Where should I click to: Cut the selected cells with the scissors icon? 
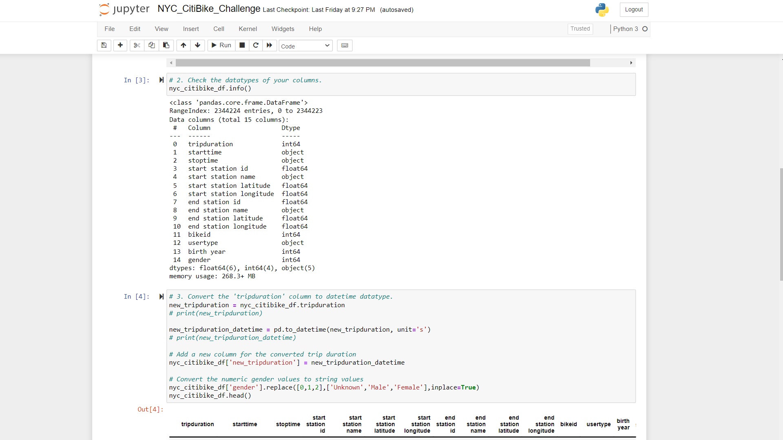tap(137, 45)
